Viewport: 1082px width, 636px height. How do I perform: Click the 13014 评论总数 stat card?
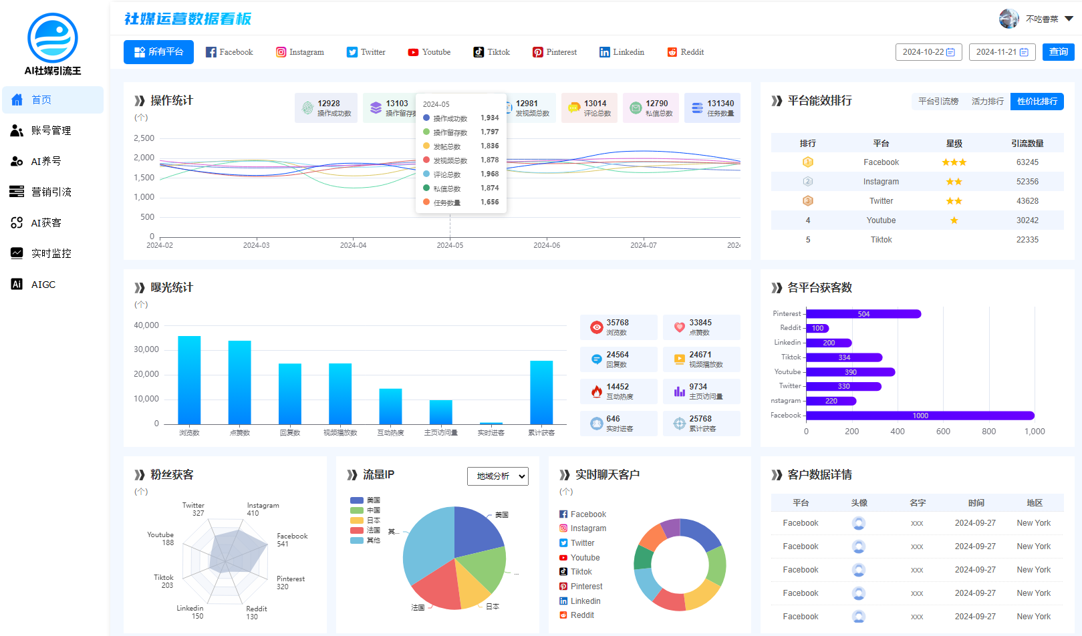click(589, 108)
